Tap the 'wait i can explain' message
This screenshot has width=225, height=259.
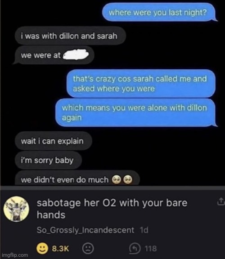(x=53, y=141)
